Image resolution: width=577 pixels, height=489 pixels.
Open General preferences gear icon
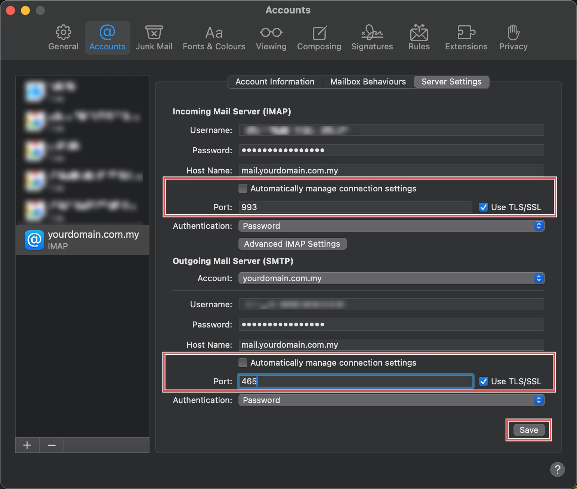pos(63,33)
